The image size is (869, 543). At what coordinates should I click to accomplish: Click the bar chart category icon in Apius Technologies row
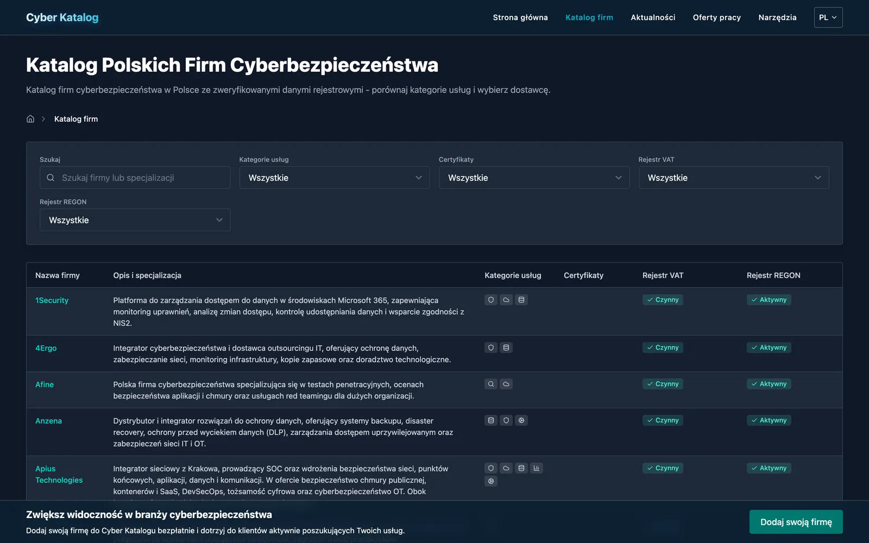[x=537, y=468]
